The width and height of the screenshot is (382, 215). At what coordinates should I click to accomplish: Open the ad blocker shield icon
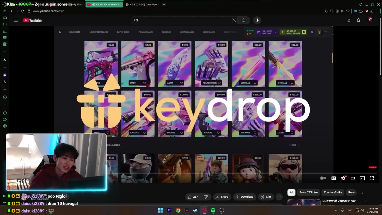tap(337, 11)
